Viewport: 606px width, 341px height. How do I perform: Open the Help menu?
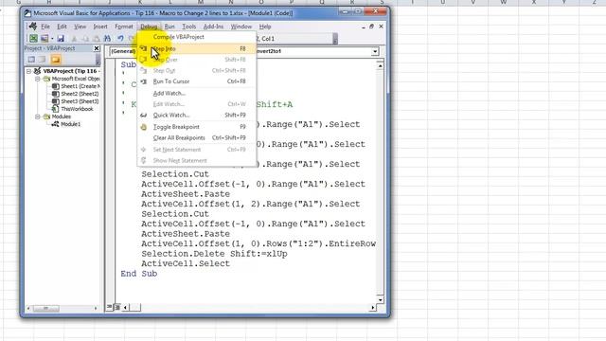[x=265, y=27]
